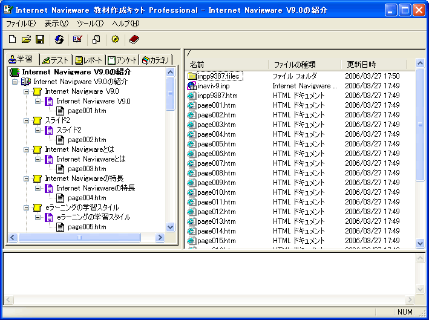Select page001.htm in the tree

87,111
